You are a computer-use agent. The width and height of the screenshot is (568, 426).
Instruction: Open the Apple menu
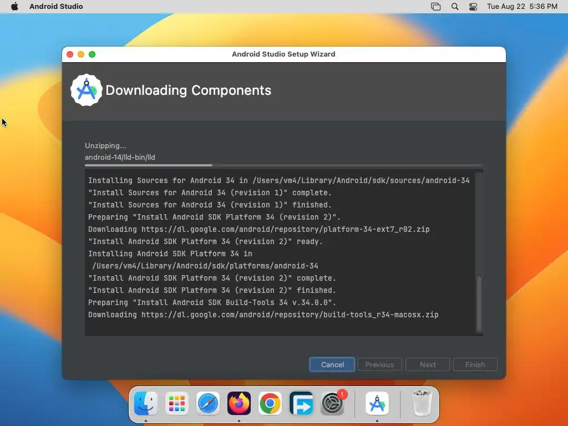[x=14, y=7]
